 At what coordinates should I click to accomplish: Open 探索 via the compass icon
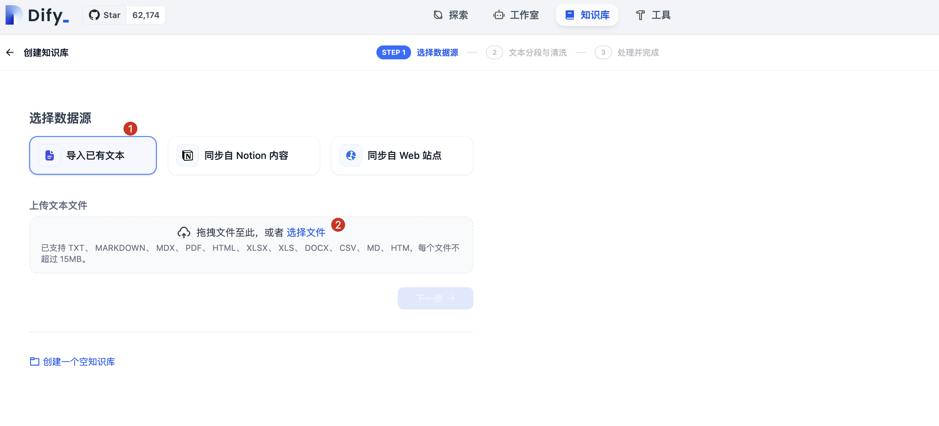point(438,15)
